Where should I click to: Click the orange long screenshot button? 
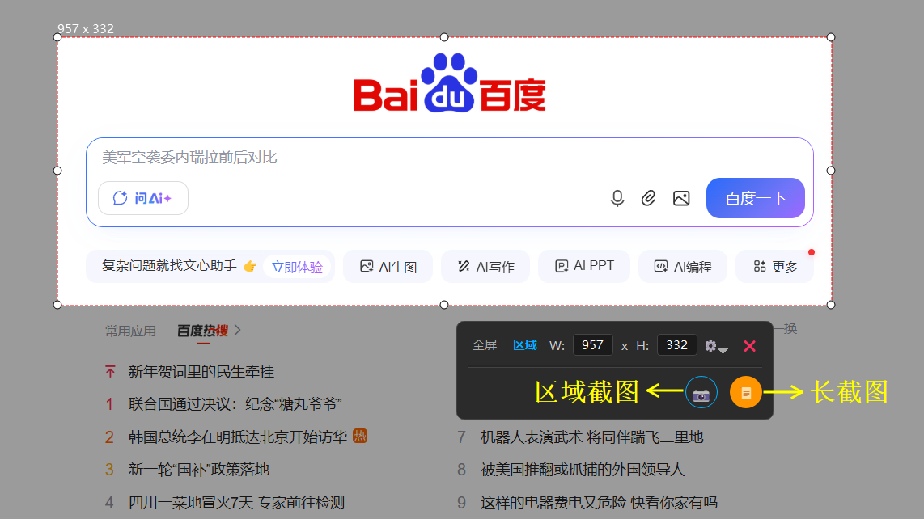click(746, 393)
